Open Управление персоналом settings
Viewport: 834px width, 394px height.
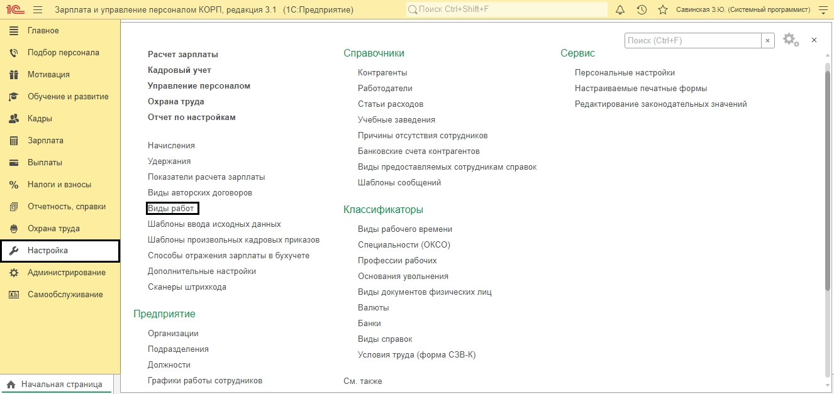point(199,86)
